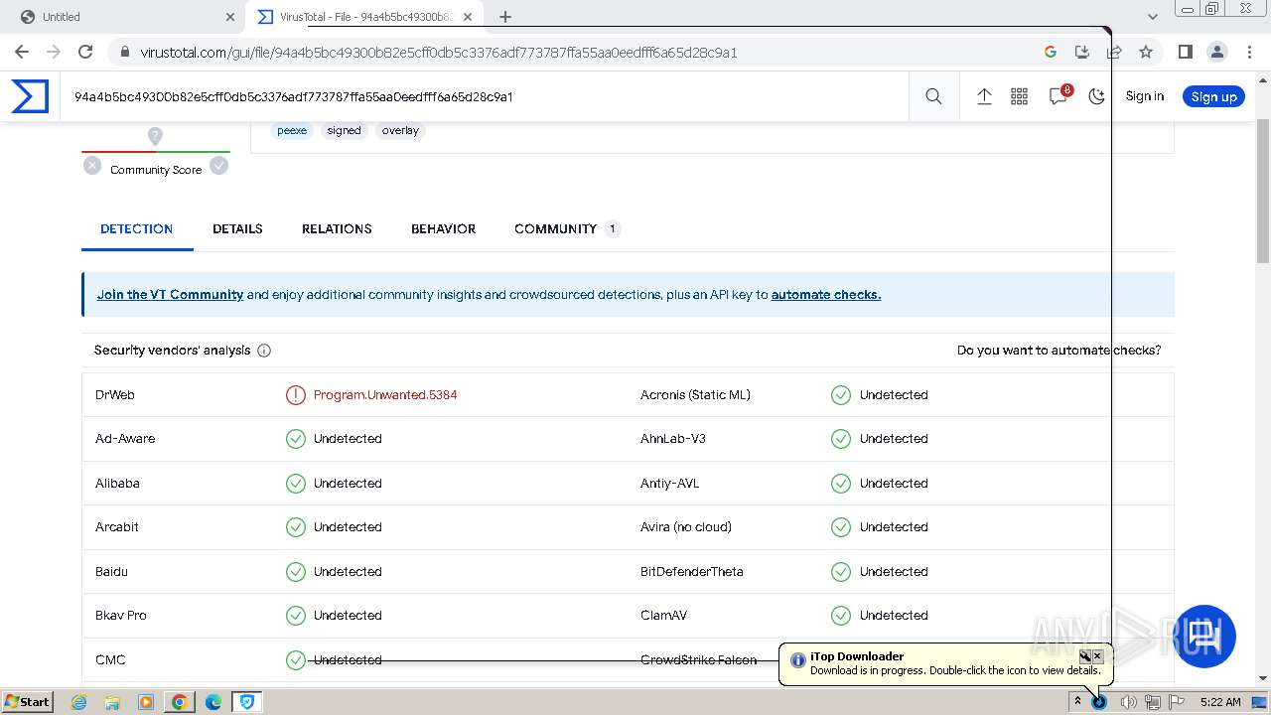Click the signed tag
This screenshot has width=1271, height=715.
(x=345, y=130)
